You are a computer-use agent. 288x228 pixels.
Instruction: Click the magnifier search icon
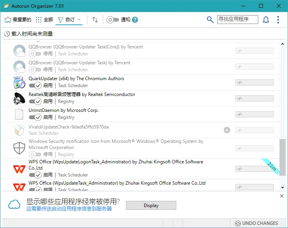[210, 19]
